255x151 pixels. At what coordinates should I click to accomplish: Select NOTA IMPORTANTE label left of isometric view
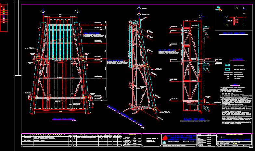point(115,60)
